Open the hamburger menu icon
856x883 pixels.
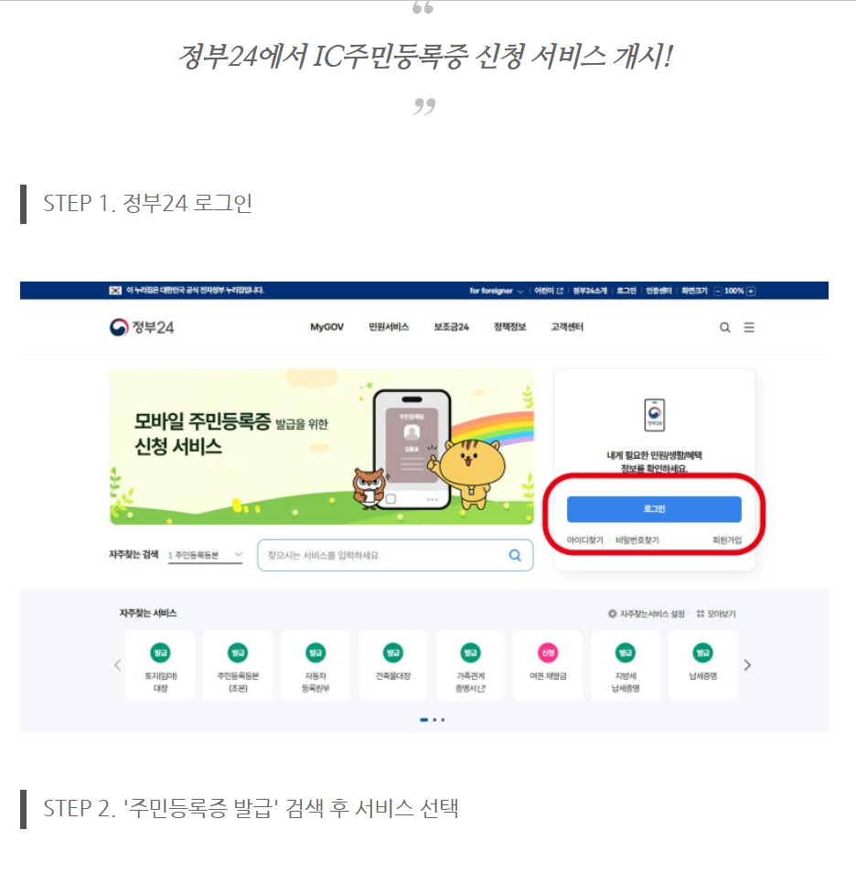click(x=749, y=327)
